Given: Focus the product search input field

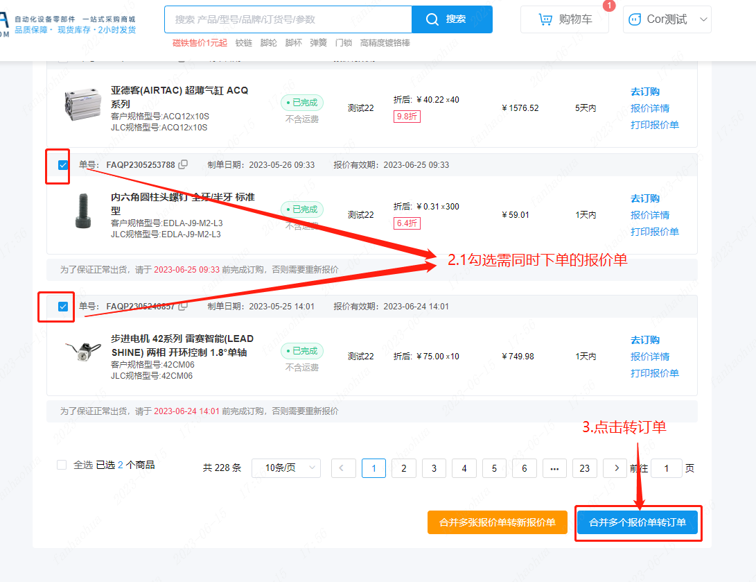Looking at the screenshot, I should point(288,19).
